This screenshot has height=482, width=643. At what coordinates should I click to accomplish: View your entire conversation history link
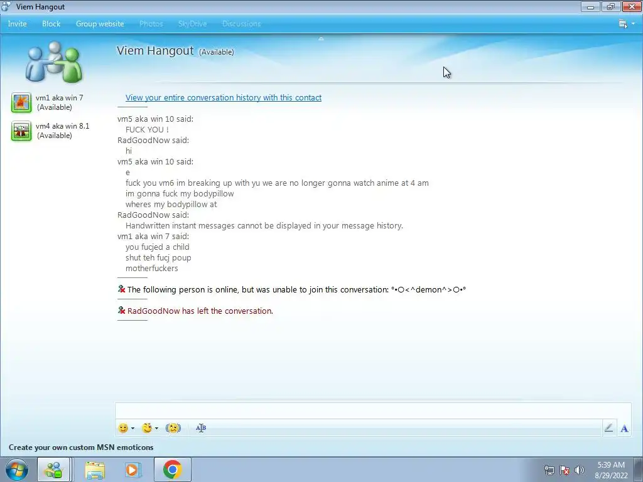(x=224, y=97)
